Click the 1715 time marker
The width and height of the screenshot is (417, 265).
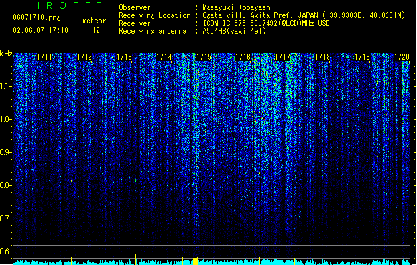coord(204,57)
